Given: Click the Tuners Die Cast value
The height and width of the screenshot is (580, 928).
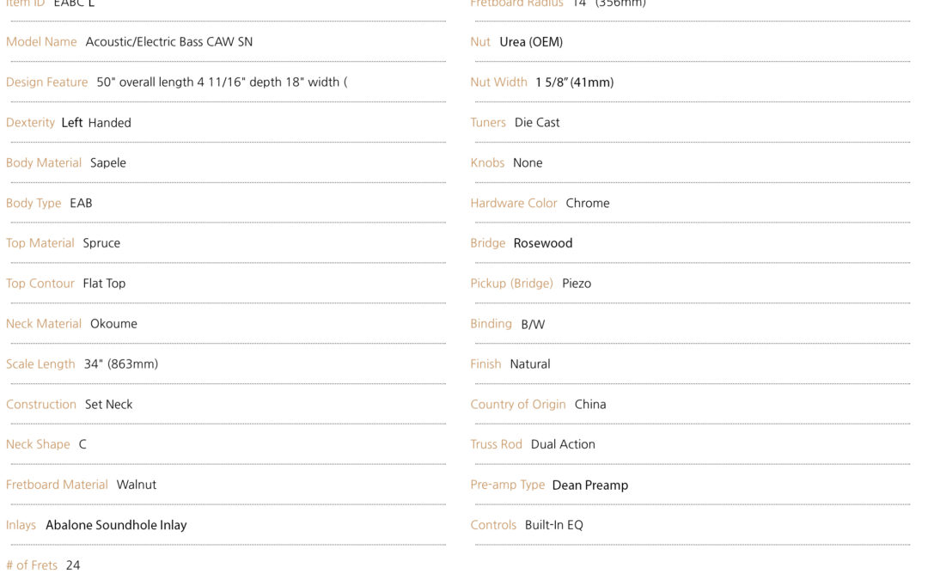Looking at the screenshot, I should (537, 123).
